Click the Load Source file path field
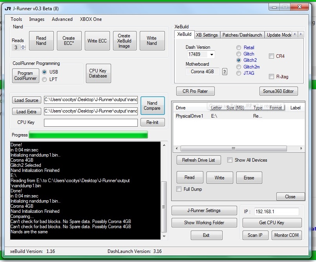316x262 pixels. coord(91,100)
